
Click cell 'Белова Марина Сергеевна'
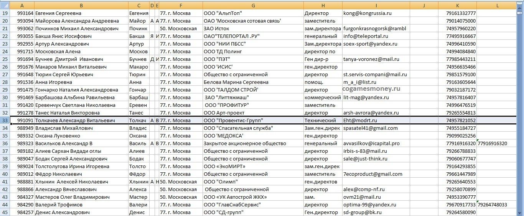click(253, 82)
